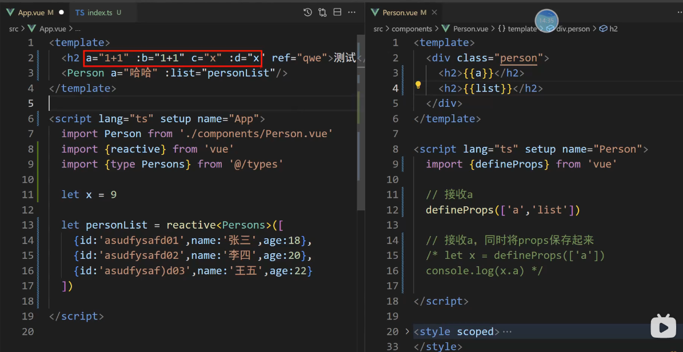Click line number 13 in App.vue gutter

(x=27, y=225)
